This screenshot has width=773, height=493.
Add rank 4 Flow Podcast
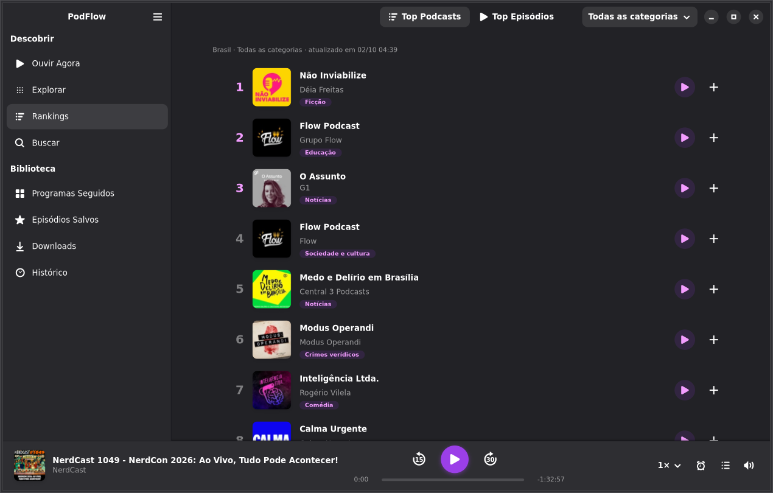click(714, 239)
